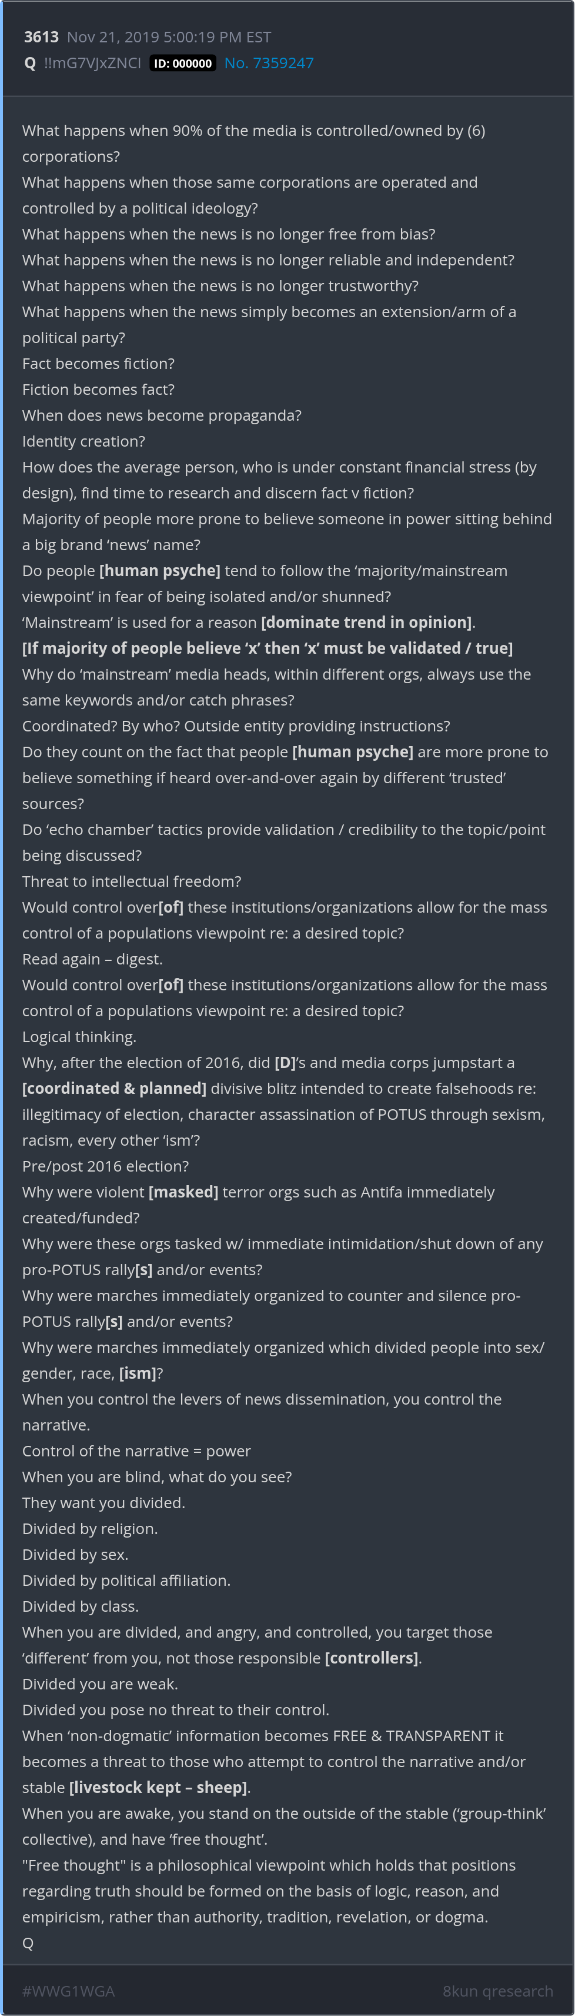Click the bold [dominate trend in opinion] phrase
The image size is (575, 2016).
(x=366, y=622)
